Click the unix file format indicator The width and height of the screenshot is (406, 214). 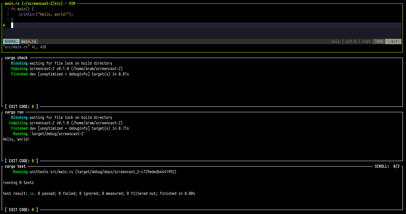coord(335,42)
